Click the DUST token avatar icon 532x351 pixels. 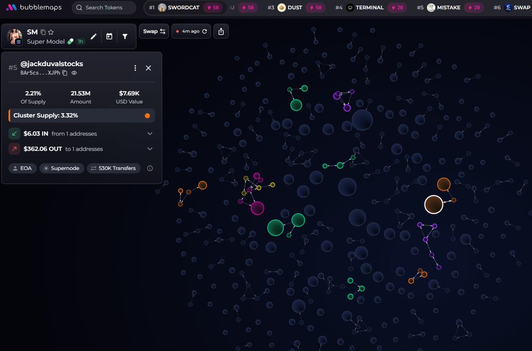click(x=282, y=8)
